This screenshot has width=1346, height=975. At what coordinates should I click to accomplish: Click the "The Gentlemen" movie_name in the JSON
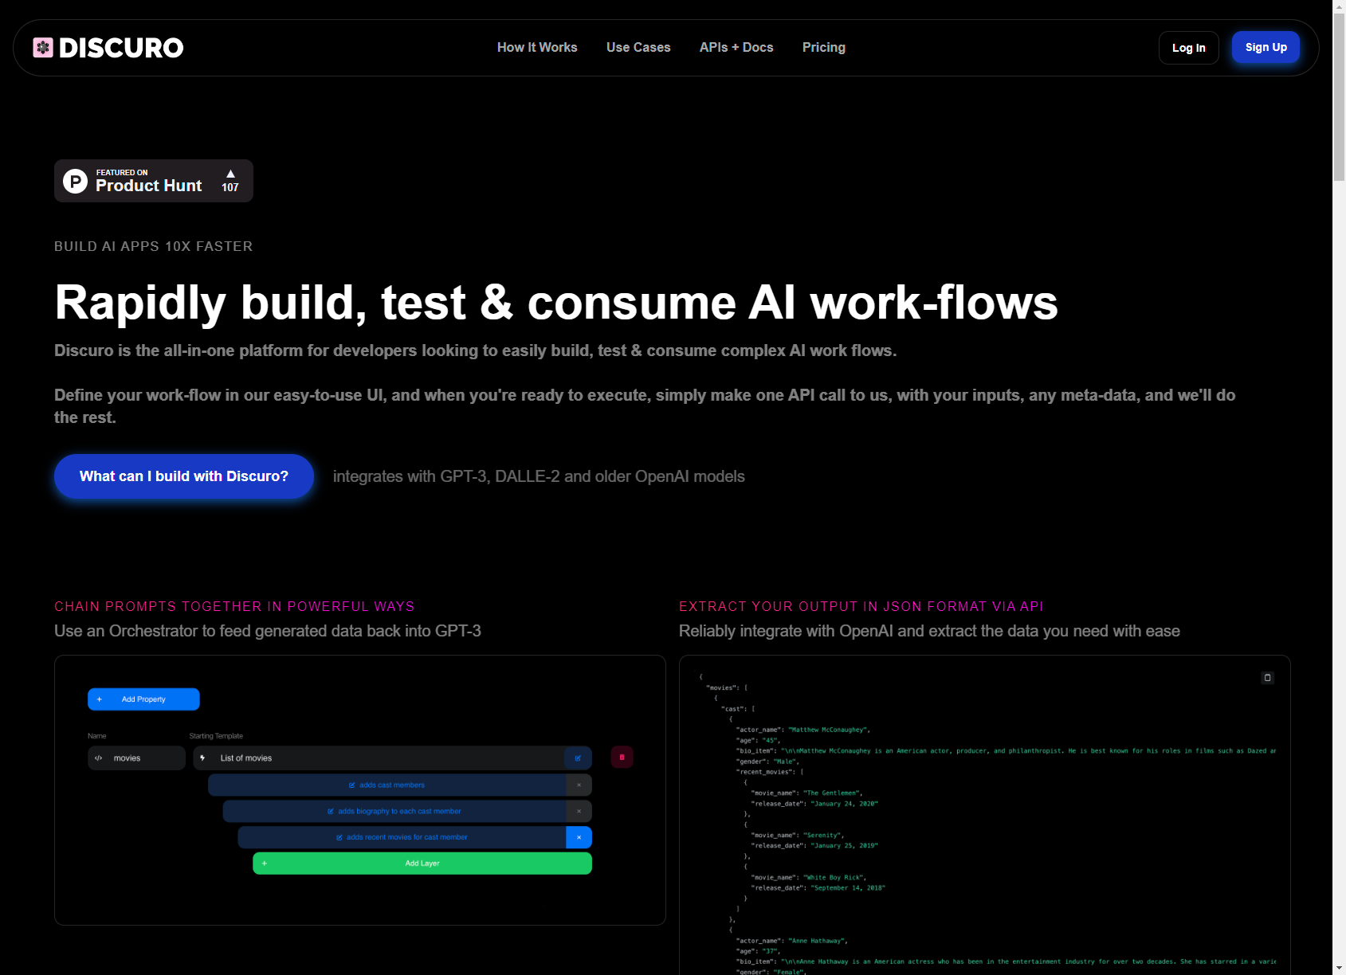833,793
